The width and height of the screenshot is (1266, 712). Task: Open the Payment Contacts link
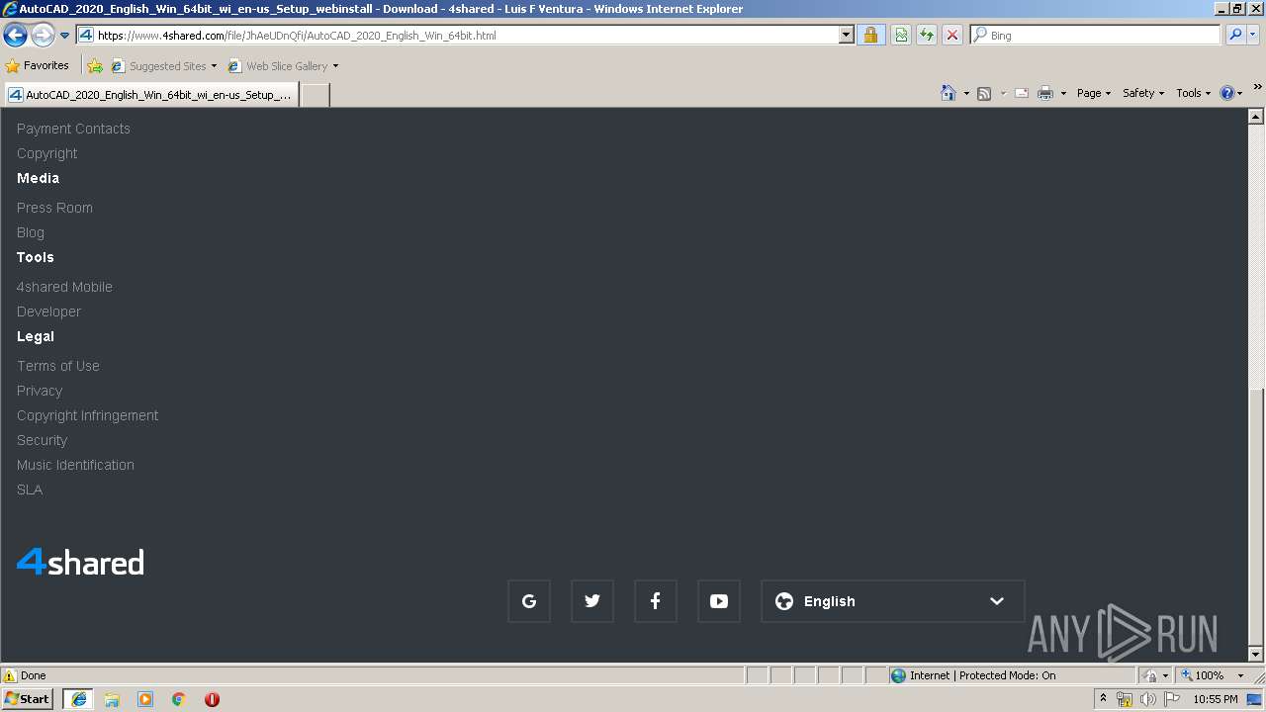point(73,129)
